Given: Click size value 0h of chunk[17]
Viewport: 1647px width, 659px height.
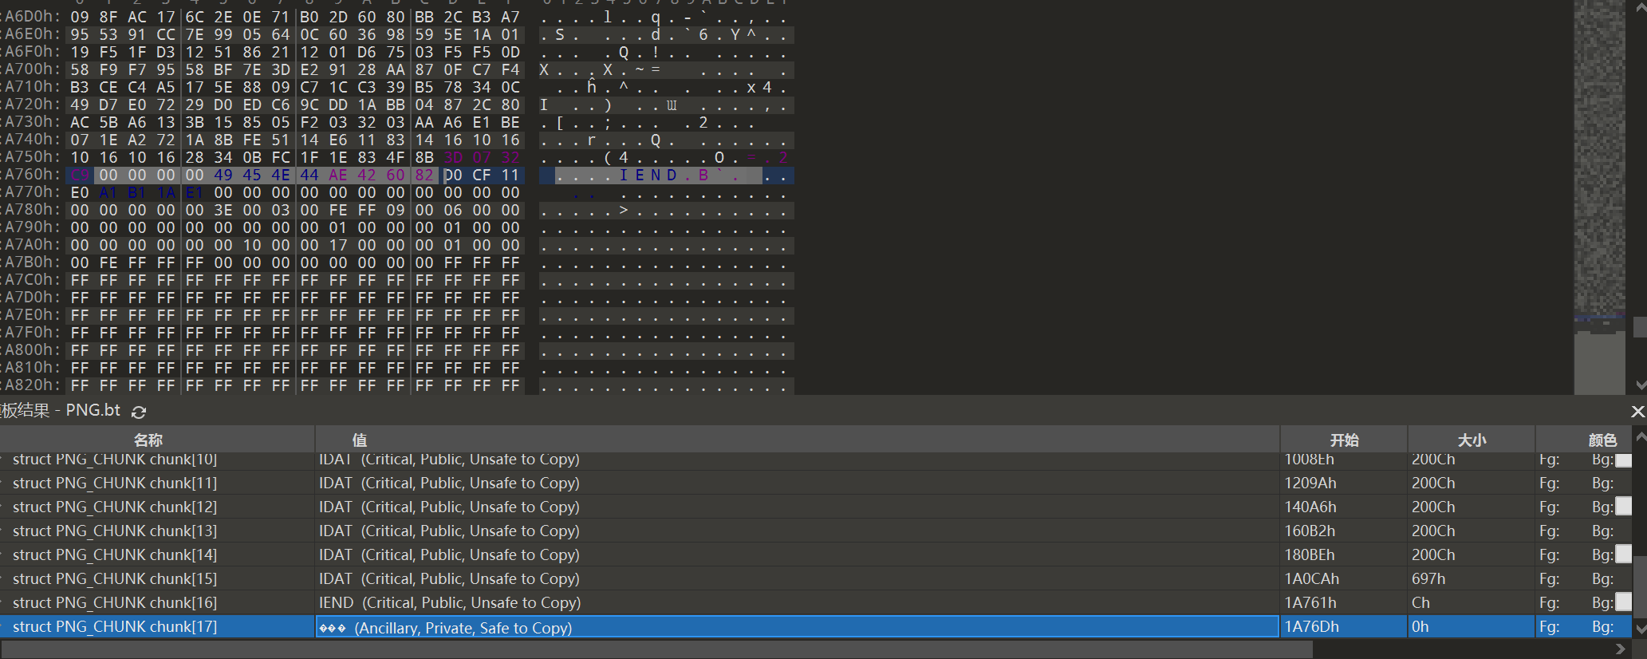Looking at the screenshot, I should (x=1420, y=626).
